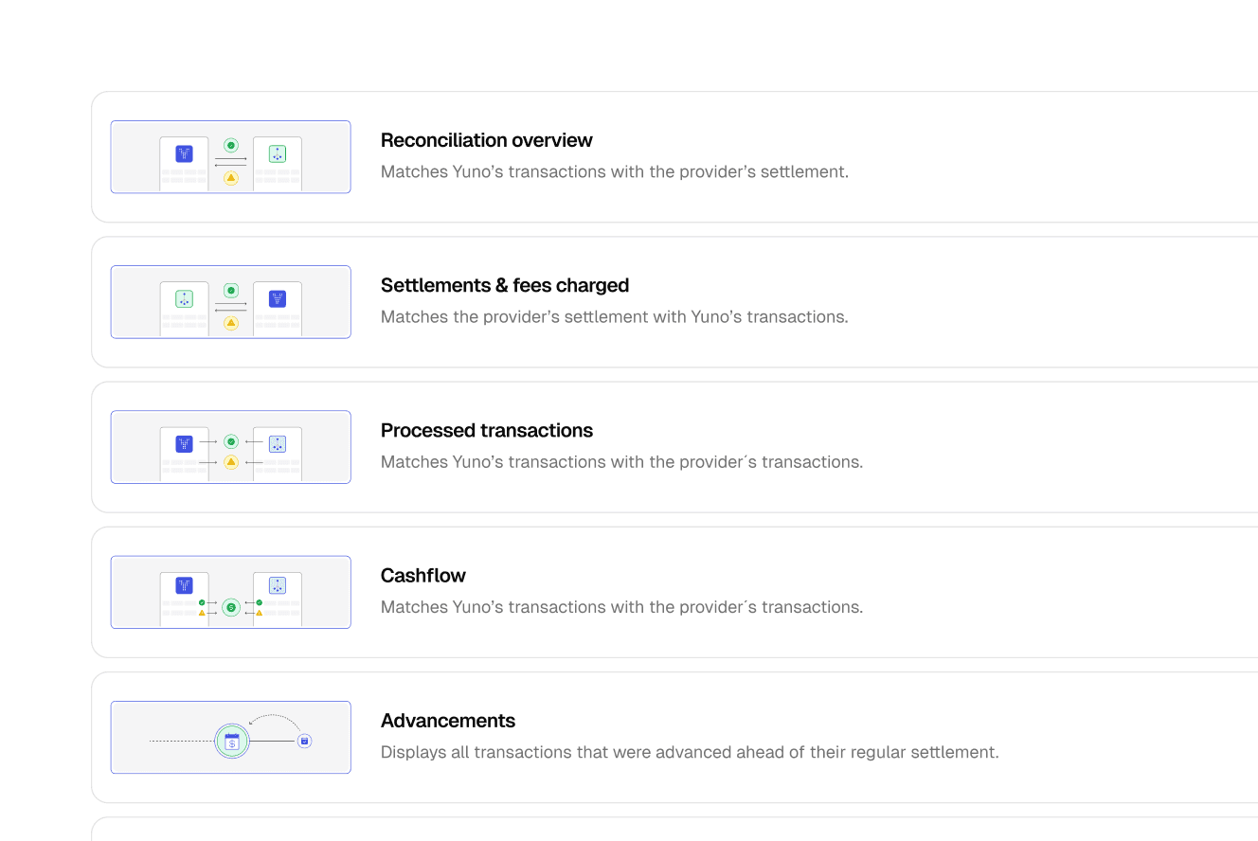Click Yuno logo in Settlements & fees charged illustration
The image size is (1258, 841).
[278, 298]
